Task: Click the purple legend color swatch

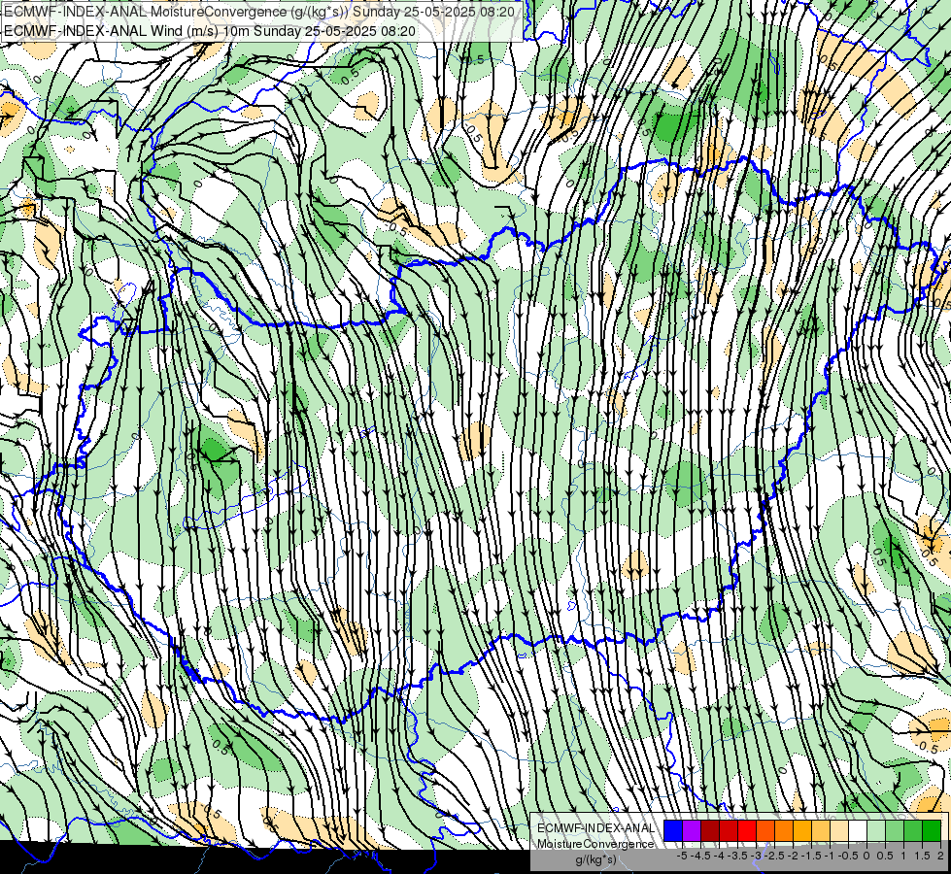Action: click(x=692, y=830)
